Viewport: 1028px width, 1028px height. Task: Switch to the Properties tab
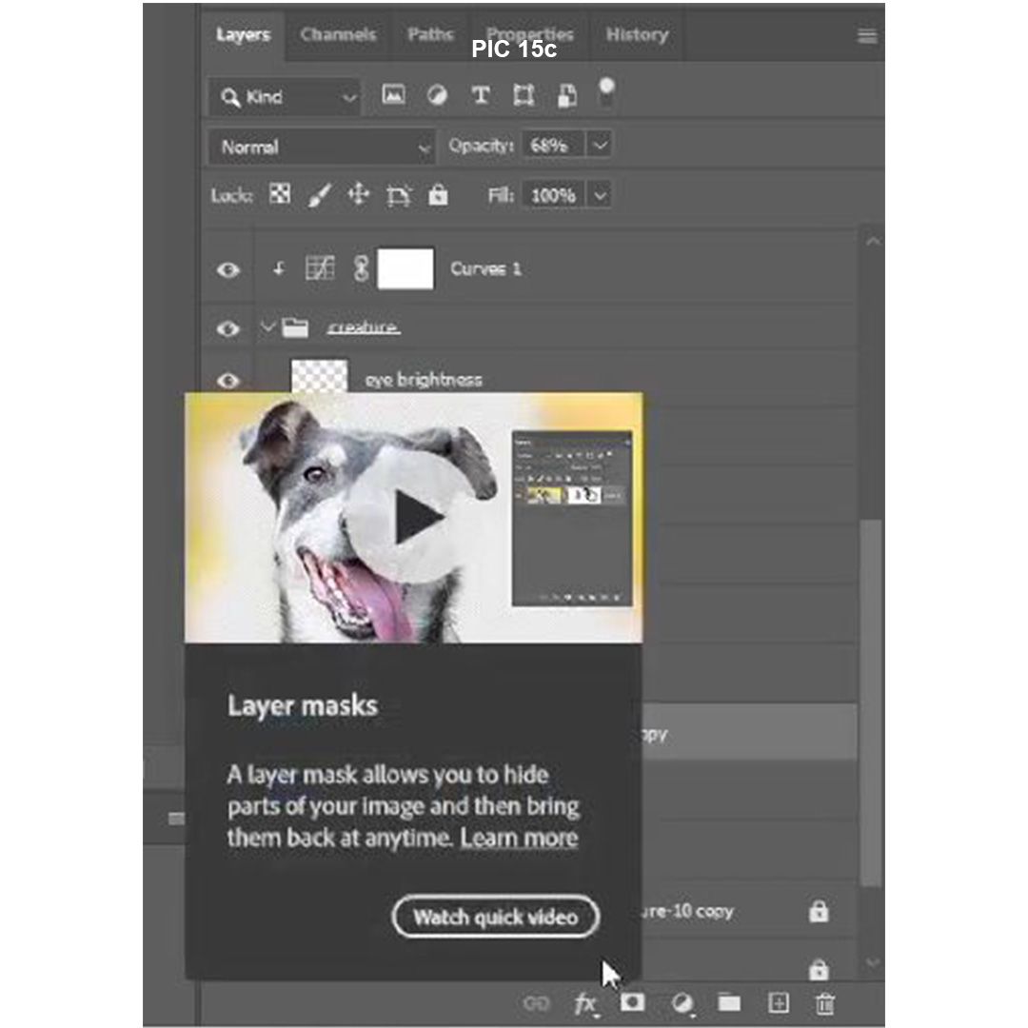click(530, 34)
